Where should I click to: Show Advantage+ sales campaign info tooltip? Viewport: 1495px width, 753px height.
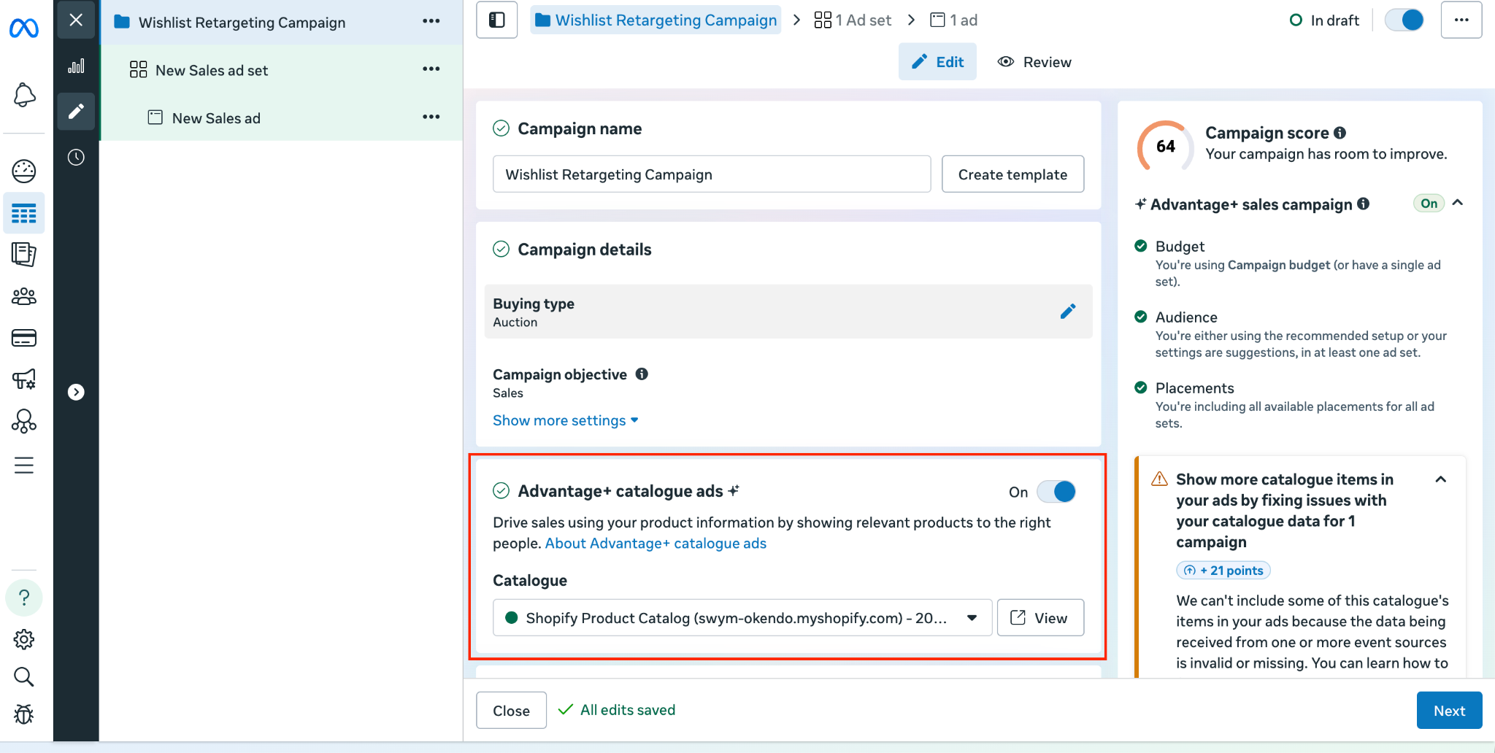tap(1363, 204)
